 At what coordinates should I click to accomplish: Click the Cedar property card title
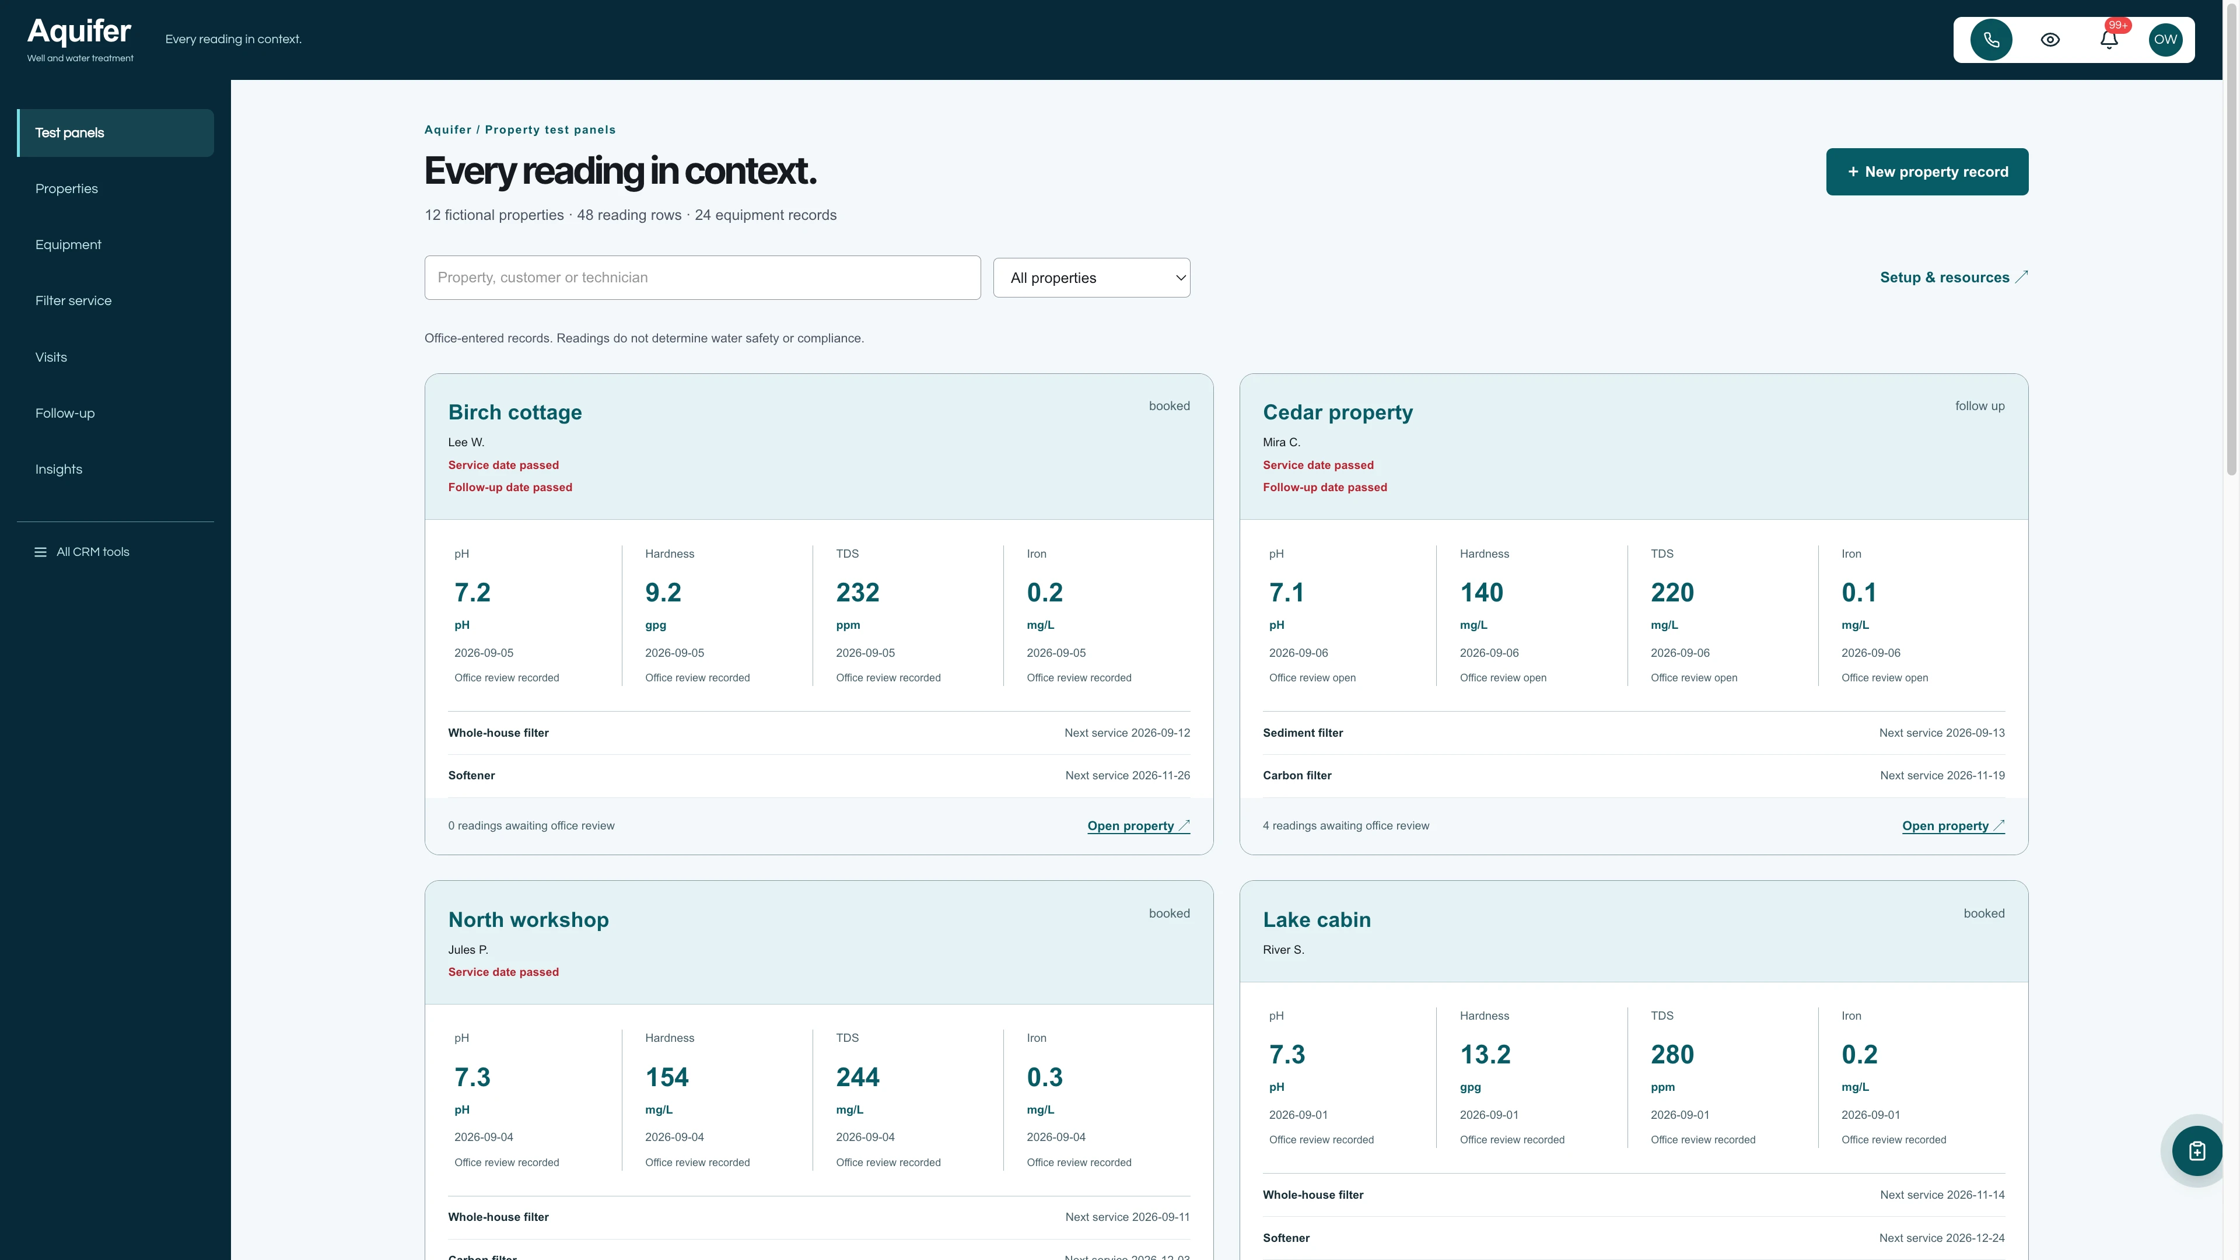[x=1338, y=412]
